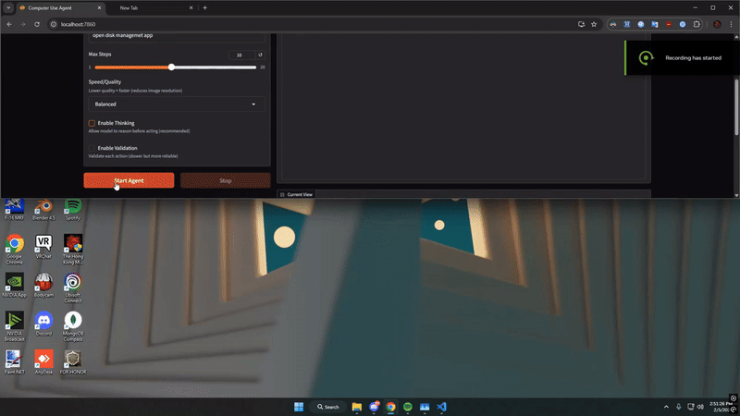Select the Bodycam desktop icon
This screenshot has height=416, width=740.
(43, 286)
